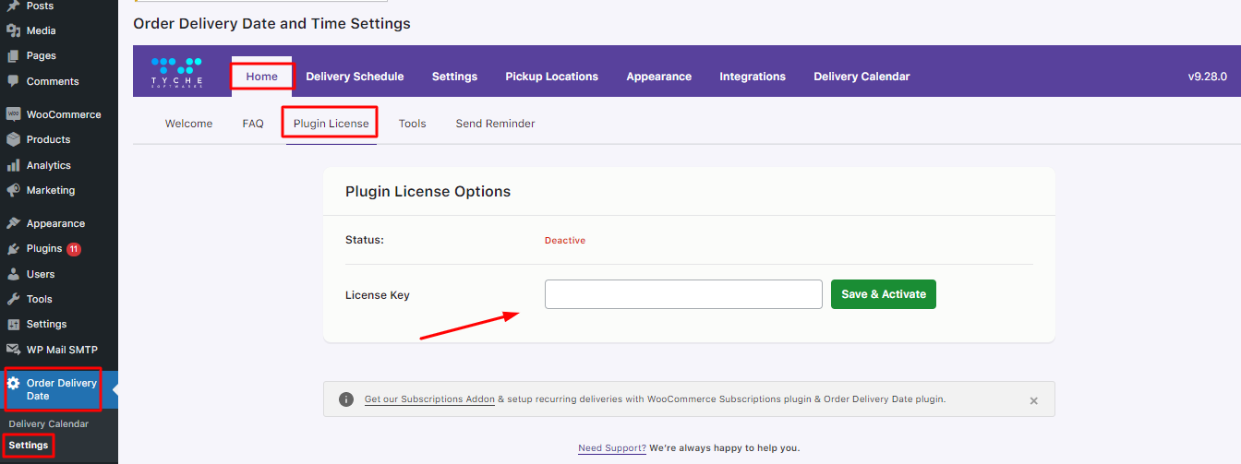
Task: Focus the License Key input field
Action: [683, 294]
